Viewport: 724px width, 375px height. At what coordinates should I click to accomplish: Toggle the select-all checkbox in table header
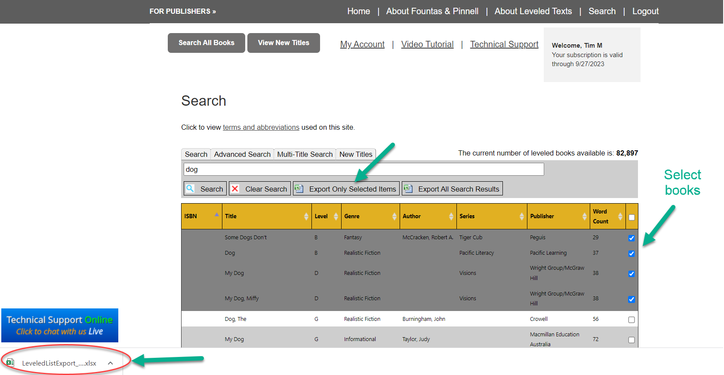point(632,217)
